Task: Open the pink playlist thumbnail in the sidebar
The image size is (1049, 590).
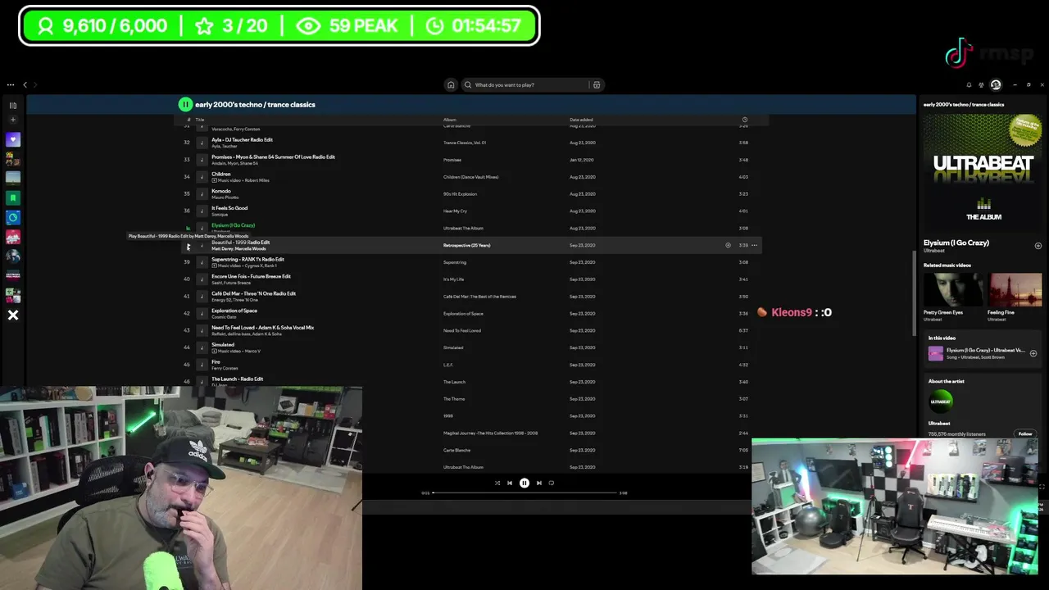Action: click(13, 237)
